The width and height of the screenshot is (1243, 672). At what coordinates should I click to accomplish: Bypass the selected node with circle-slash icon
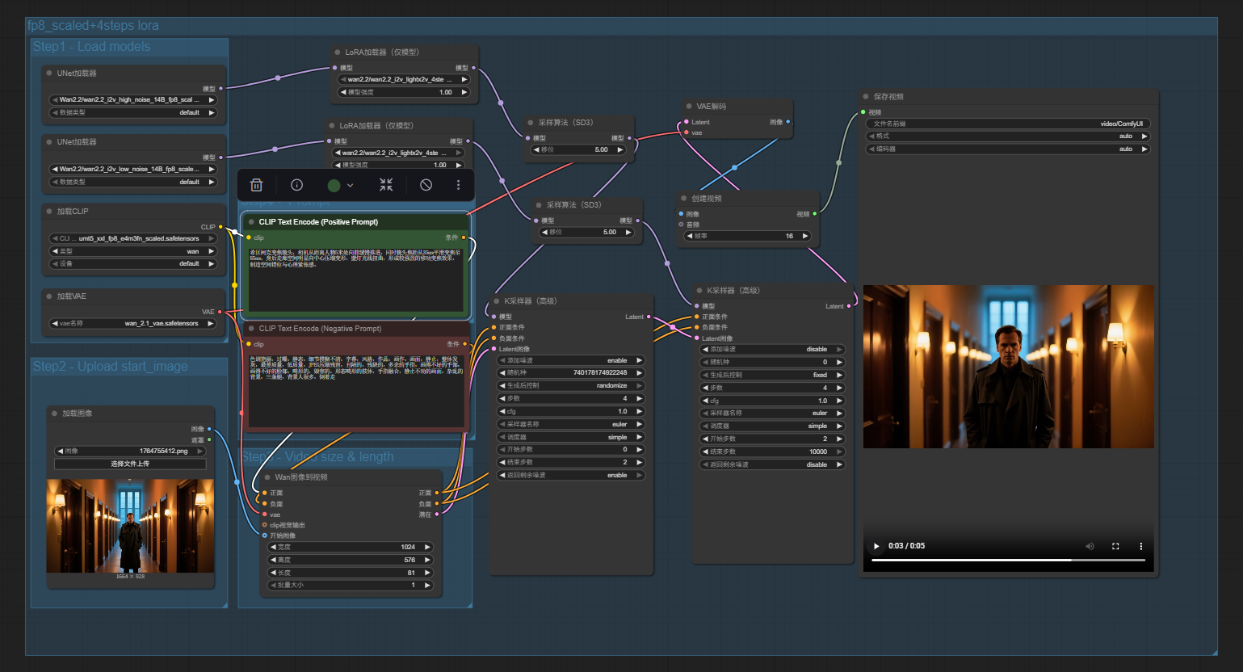click(426, 185)
